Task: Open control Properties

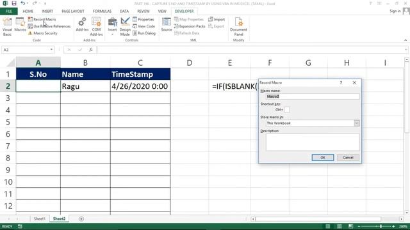Action: (143, 19)
